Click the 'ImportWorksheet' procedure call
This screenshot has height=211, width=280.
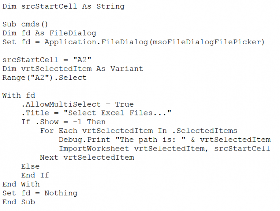pyautogui.click(x=93, y=149)
